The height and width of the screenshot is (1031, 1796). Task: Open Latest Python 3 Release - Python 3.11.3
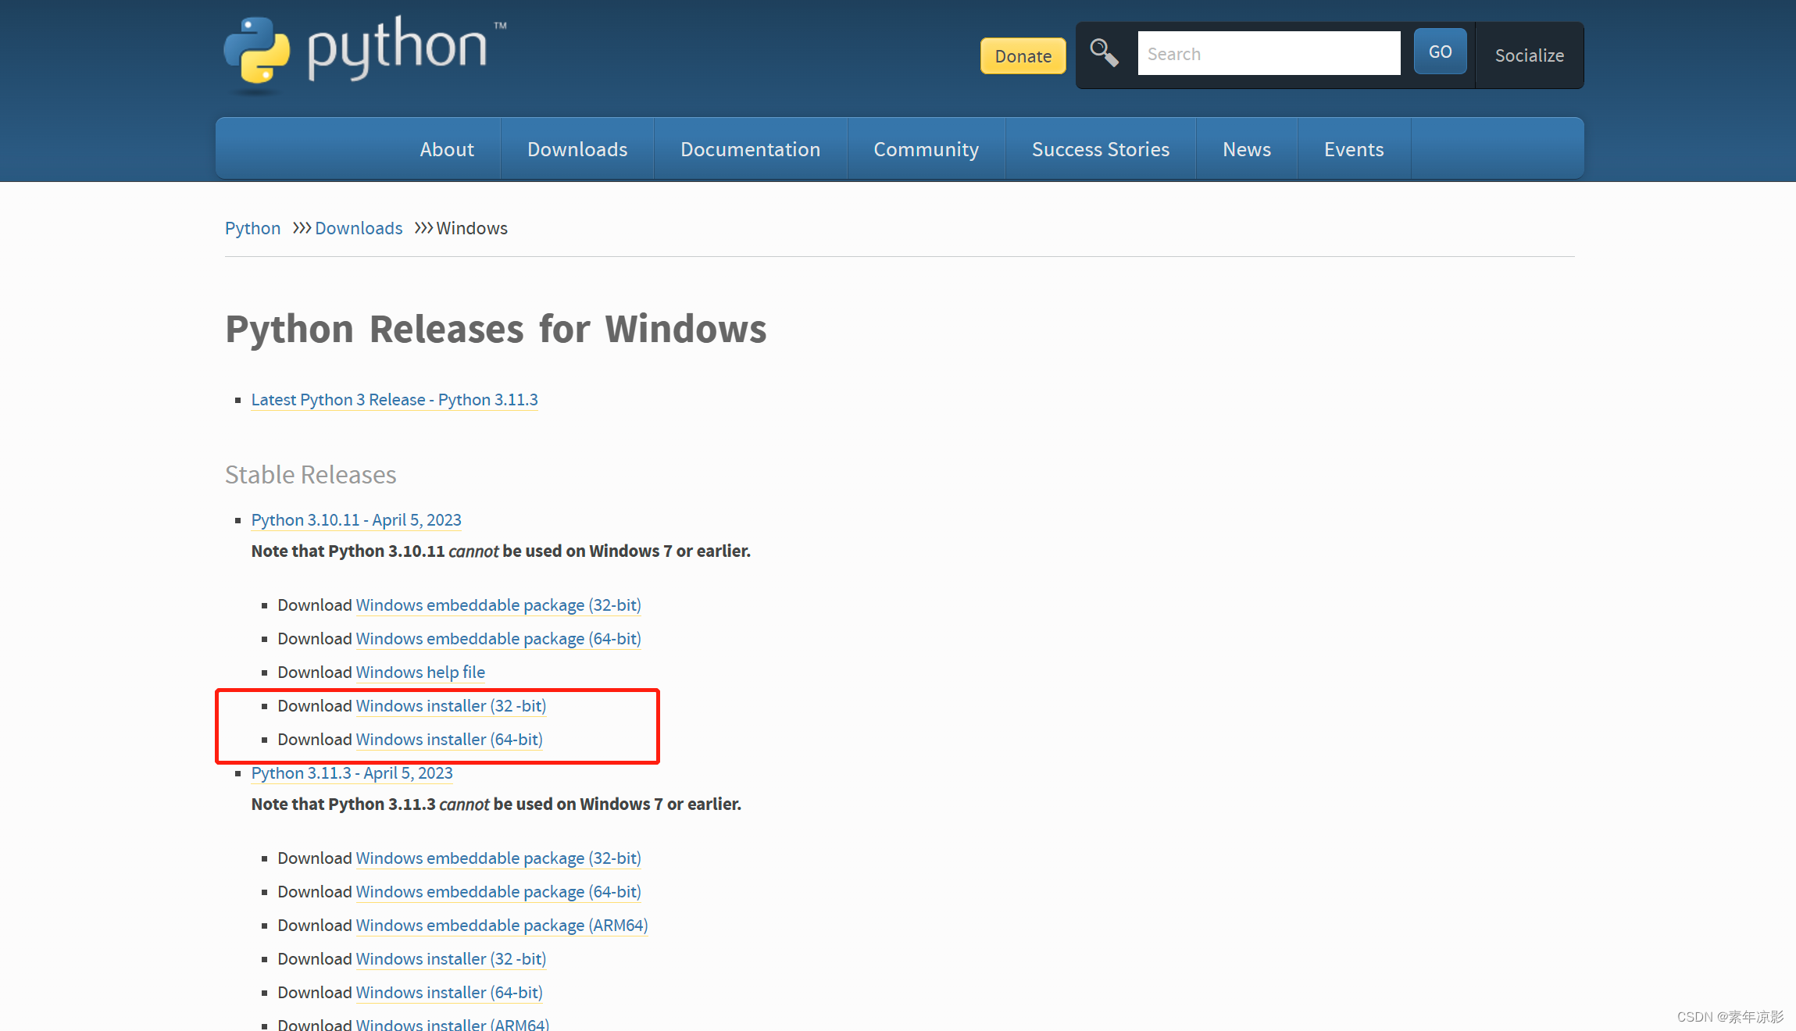tap(394, 399)
